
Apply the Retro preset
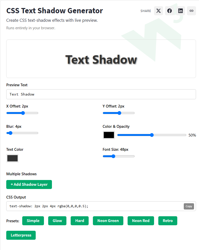168,221
